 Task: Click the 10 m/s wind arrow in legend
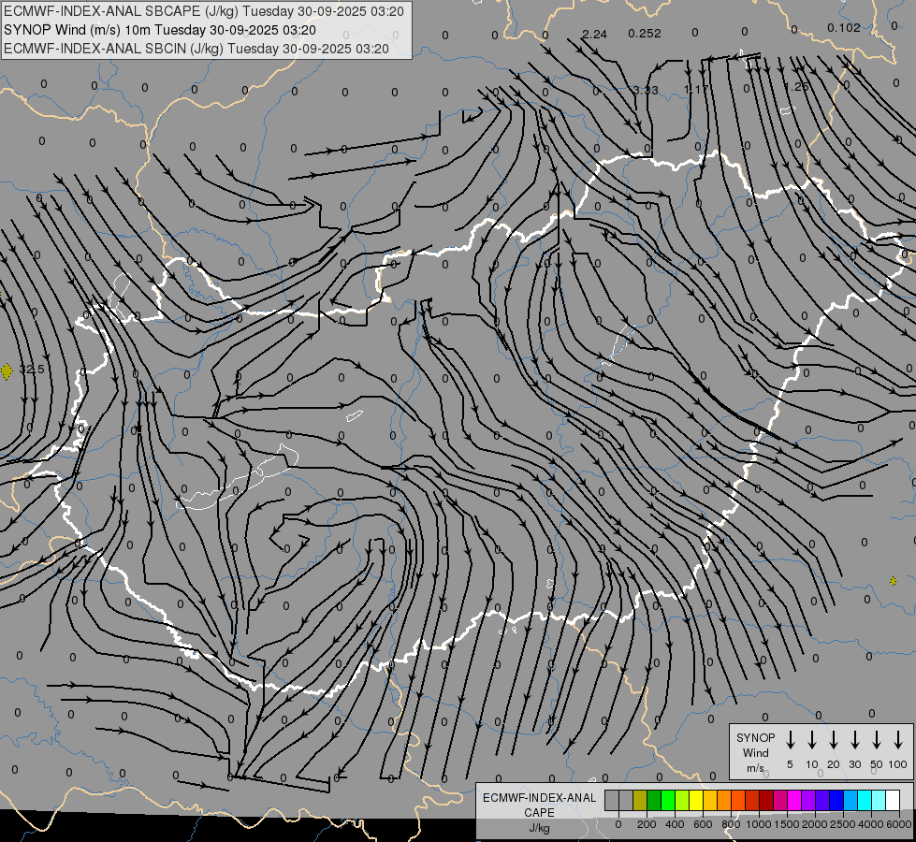click(811, 740)
